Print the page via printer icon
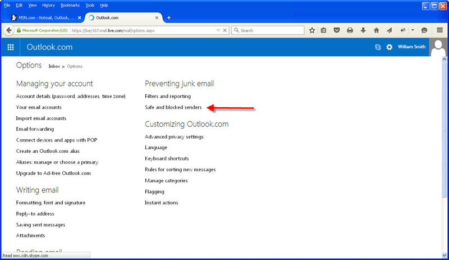This screenshot has width=449, height=260. click(x=350, y=30)
